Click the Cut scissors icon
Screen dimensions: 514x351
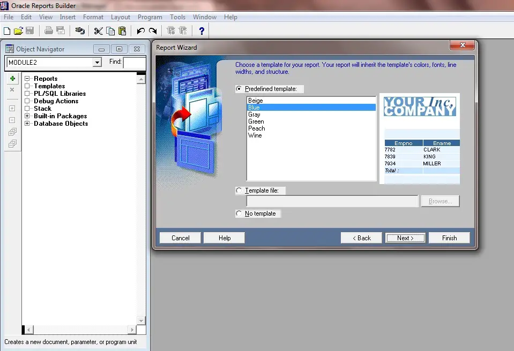(x=98, y=31)
